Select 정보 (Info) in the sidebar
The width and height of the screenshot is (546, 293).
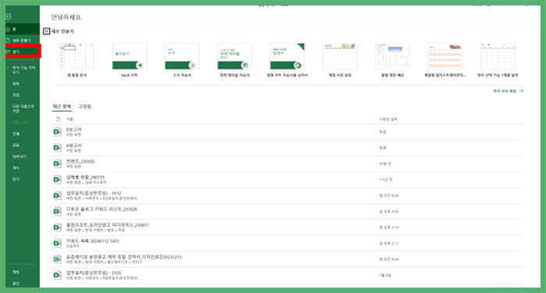click(16, 83)
